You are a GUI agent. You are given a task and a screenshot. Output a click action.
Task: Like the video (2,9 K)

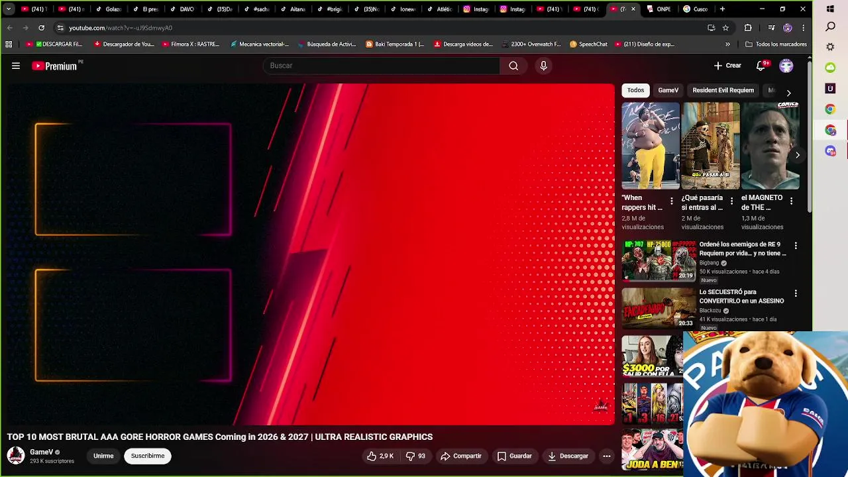point(380,456)
